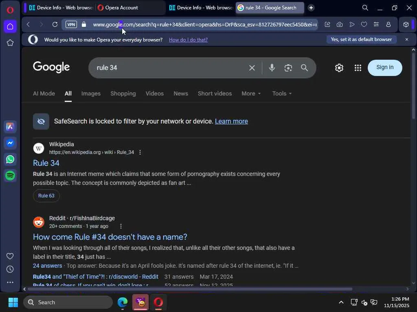Switch to AI Mode results
Screen dimensions: 417x312
[x=44, y=94]
